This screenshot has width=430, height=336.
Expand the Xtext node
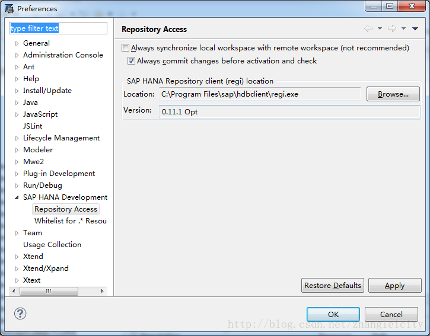[17, 280]
